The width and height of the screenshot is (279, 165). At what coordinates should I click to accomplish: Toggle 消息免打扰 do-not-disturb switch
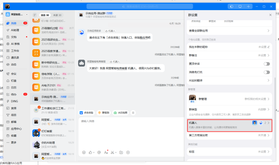[267, 72]
